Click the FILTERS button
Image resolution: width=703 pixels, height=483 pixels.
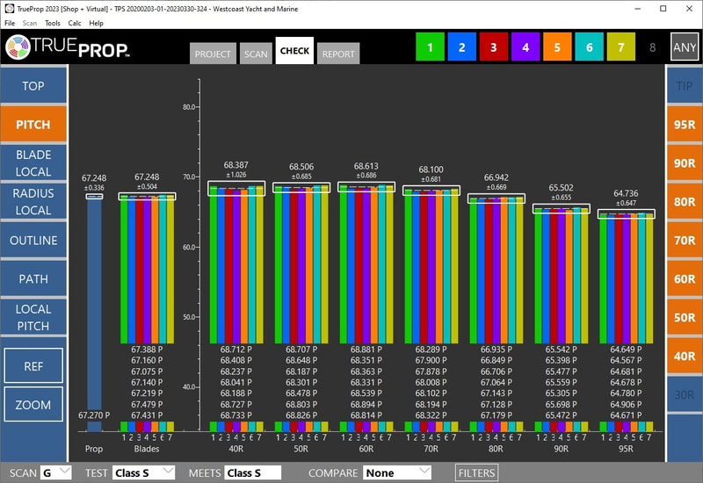pyautogui.click(x=477, y=472)
